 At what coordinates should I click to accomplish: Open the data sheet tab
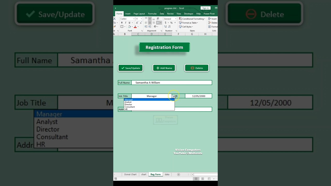[167, 174]
